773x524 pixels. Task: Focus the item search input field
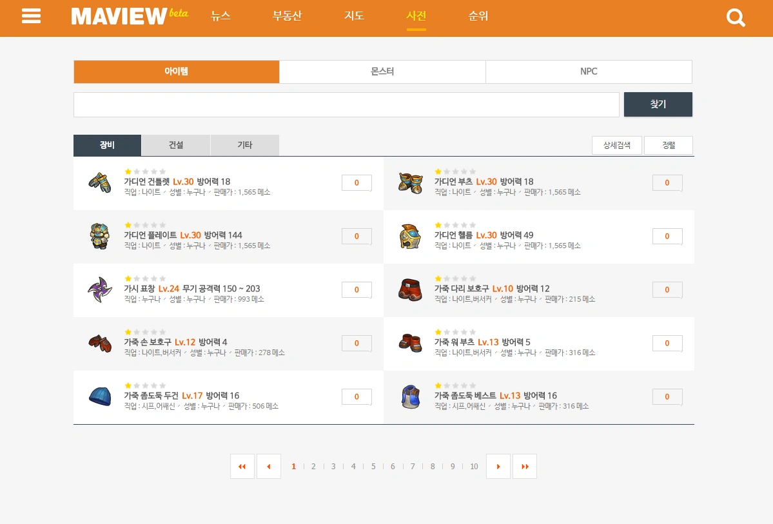(347, 104)
